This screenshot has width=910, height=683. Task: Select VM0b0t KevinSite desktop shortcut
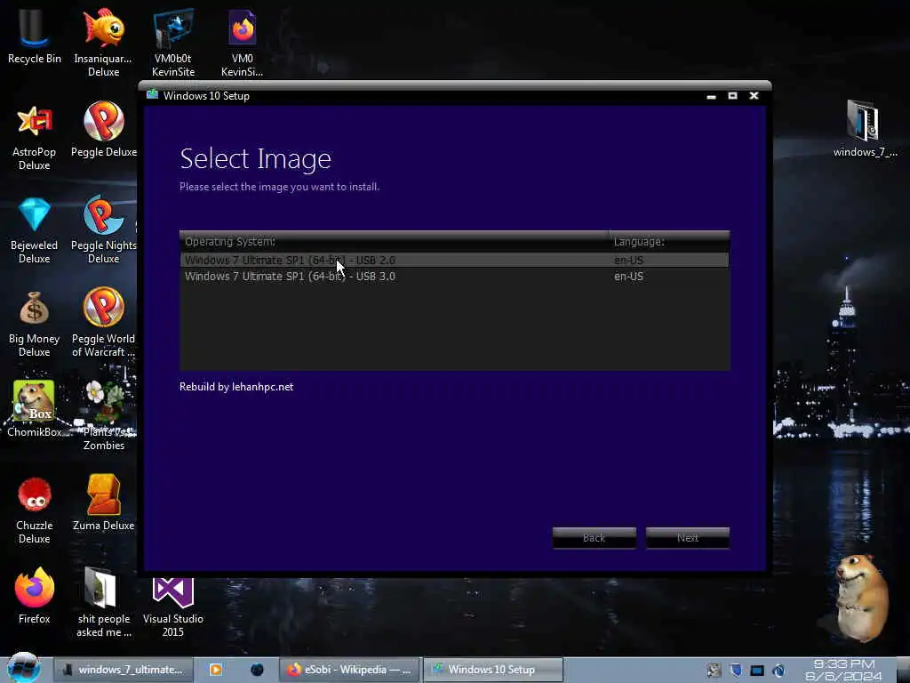point(173,42)
